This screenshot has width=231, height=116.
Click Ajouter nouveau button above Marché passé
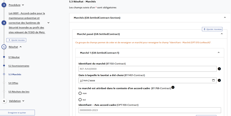212,29
